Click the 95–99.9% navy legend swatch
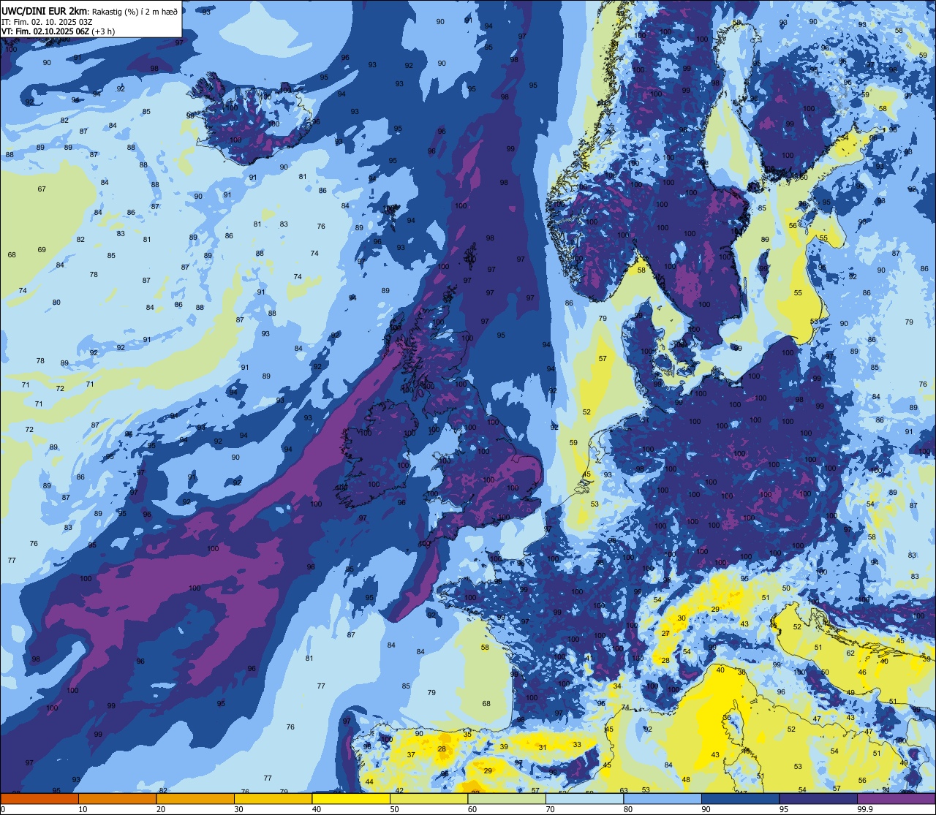This screenshot has width=936, height=815. click(818, 798)
